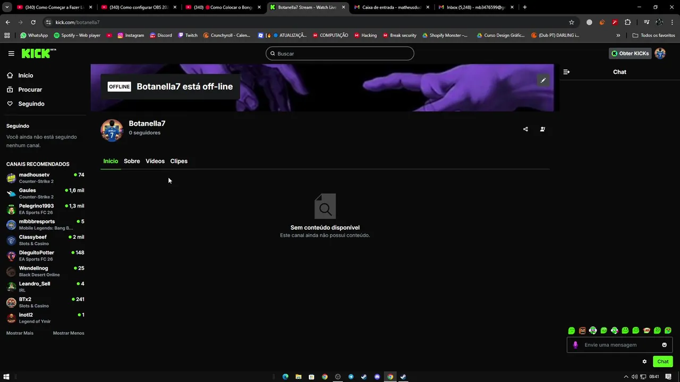Open user profile avatar menu
The width and height of the screenshot is (680, 382).
coord(660,54)
